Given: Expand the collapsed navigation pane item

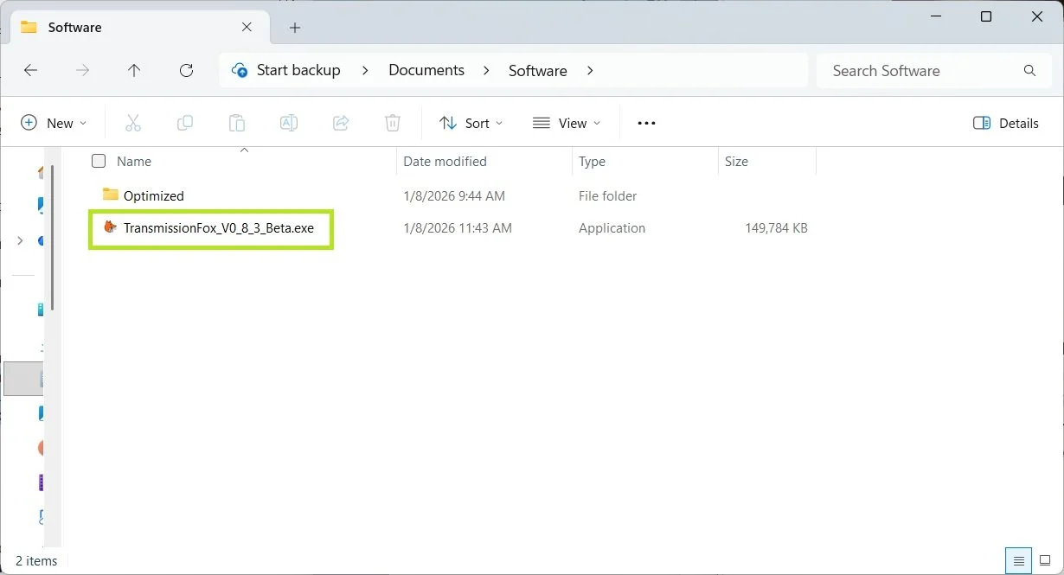Looking at the screenshot, I should click(20, 240).
